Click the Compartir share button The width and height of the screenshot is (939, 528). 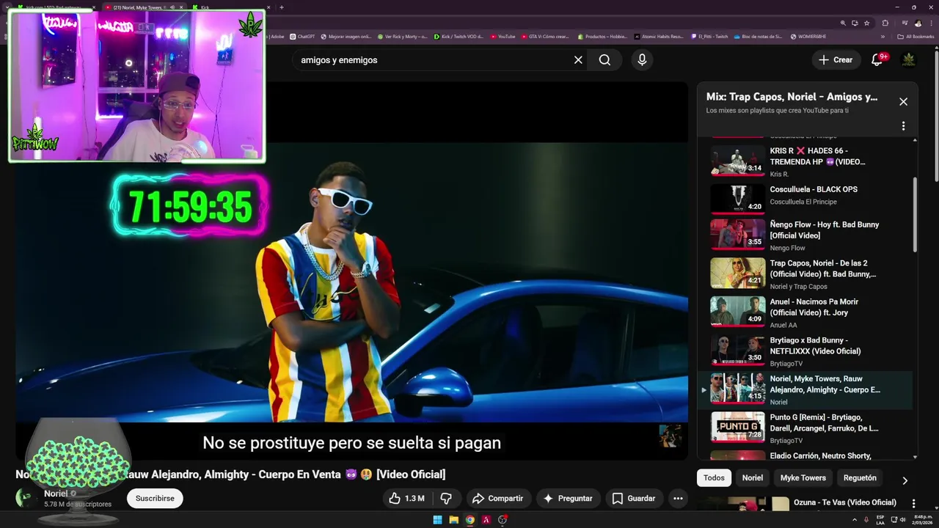click(498, 499)
